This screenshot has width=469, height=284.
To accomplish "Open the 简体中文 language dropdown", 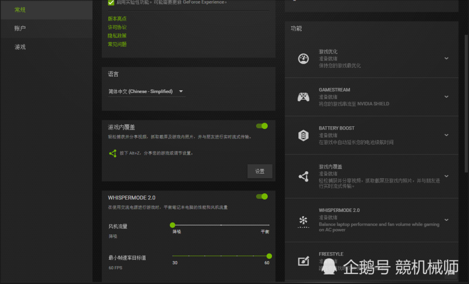I will coord(146,92).
